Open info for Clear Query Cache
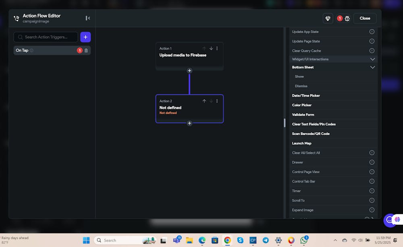The height and width of the screenshot is (247, 403). tap(372, 51)
